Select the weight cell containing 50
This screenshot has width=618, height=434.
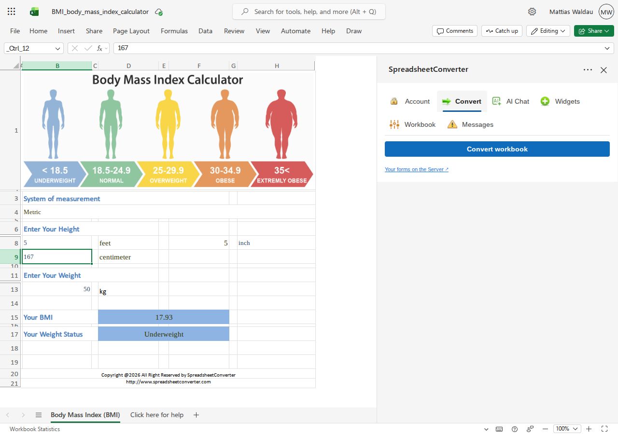[x=57, y=289]
